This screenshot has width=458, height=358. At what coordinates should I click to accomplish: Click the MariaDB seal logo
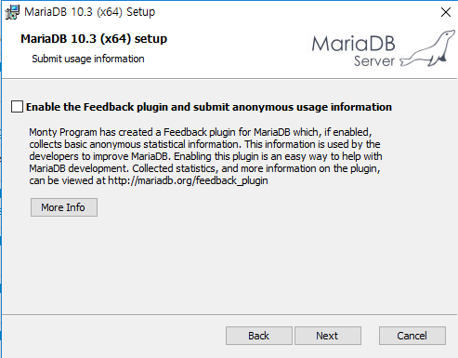(x=428, y=48)
